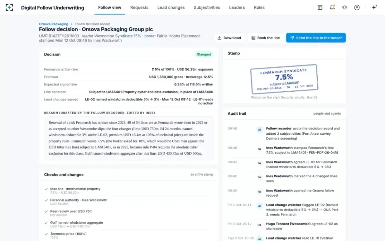Click the 09:42 audit timestamp
Viewport: 385px width, 241px height.
(x=233, y=162)
